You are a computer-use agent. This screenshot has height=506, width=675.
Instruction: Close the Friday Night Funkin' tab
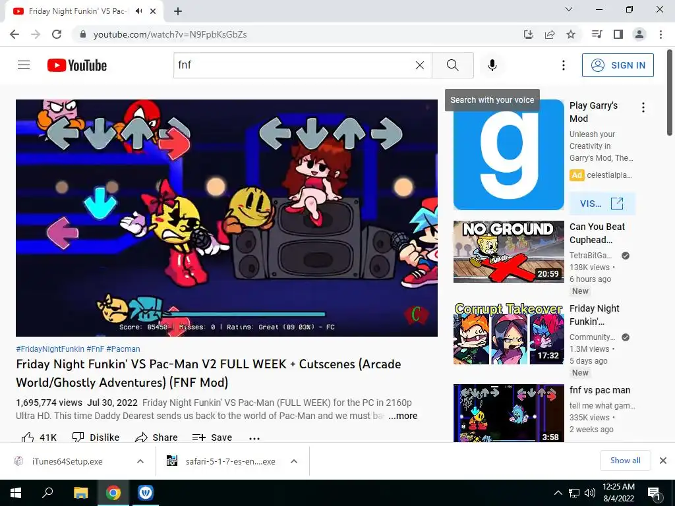153,11
